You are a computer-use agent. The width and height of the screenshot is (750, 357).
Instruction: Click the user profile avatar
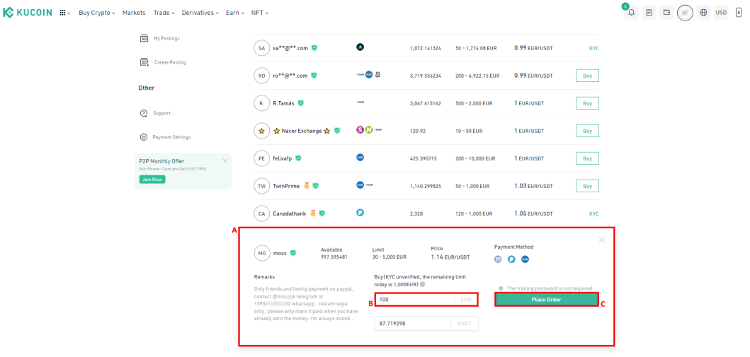pos(685,13)
